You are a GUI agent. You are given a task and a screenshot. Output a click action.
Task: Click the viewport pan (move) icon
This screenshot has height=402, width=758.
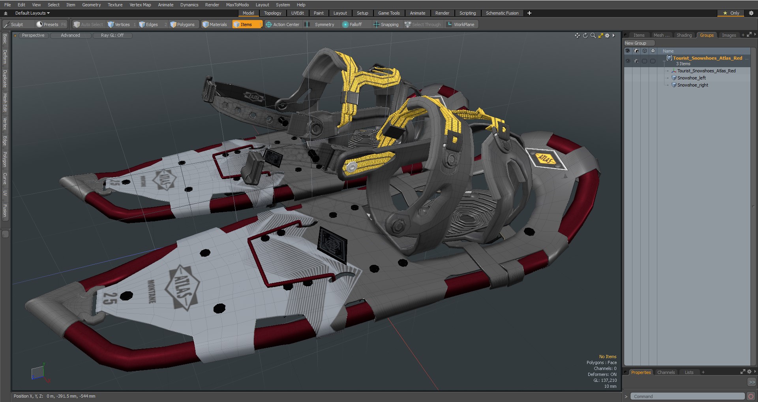tap(577, 36)
